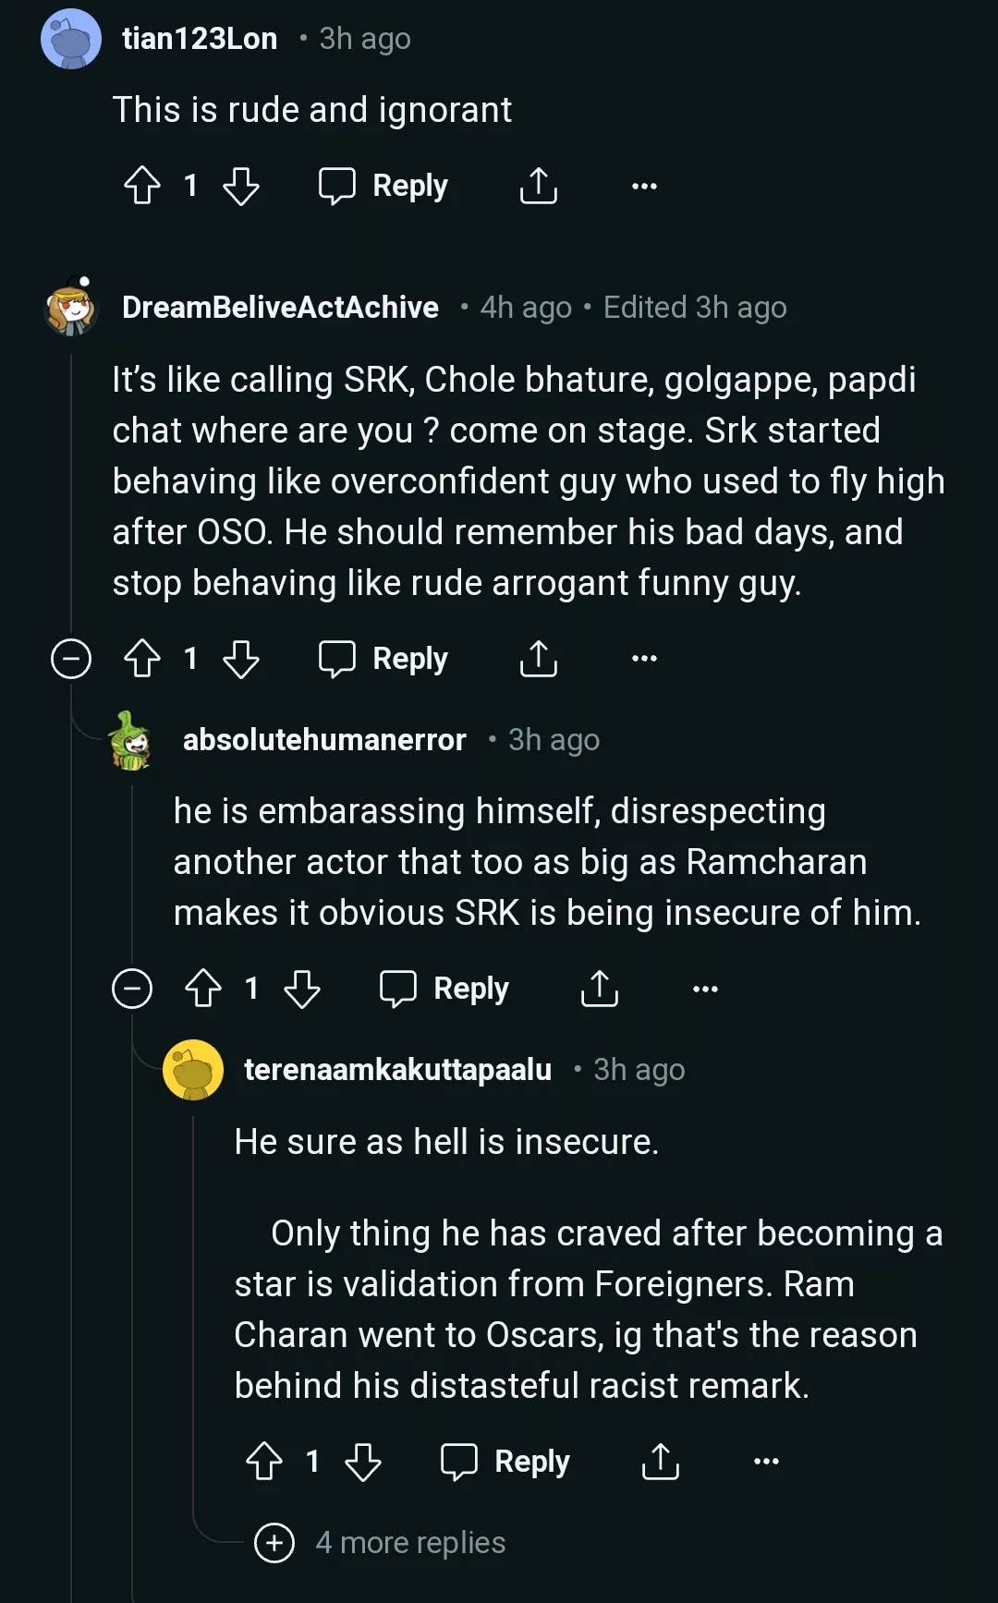
Task: Reply to terenaamkakuttapaalu's comment
Action: pos(505,1462)
